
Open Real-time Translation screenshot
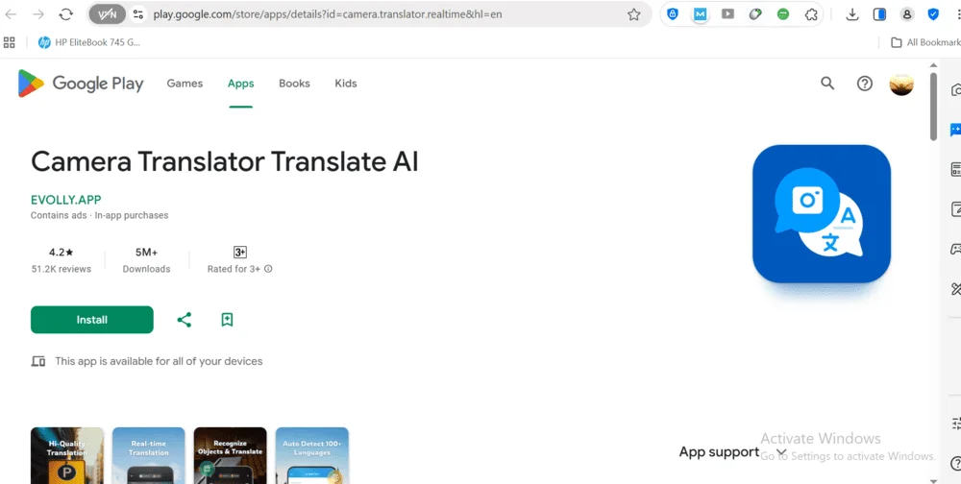click(x=148, y=455)
